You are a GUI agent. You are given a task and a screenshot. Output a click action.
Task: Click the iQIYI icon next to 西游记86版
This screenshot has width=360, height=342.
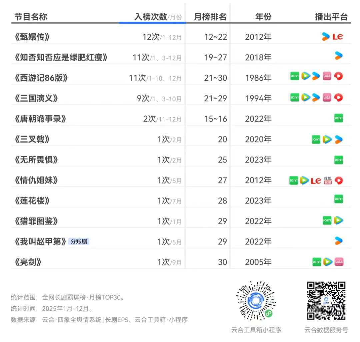click(295, 76)
